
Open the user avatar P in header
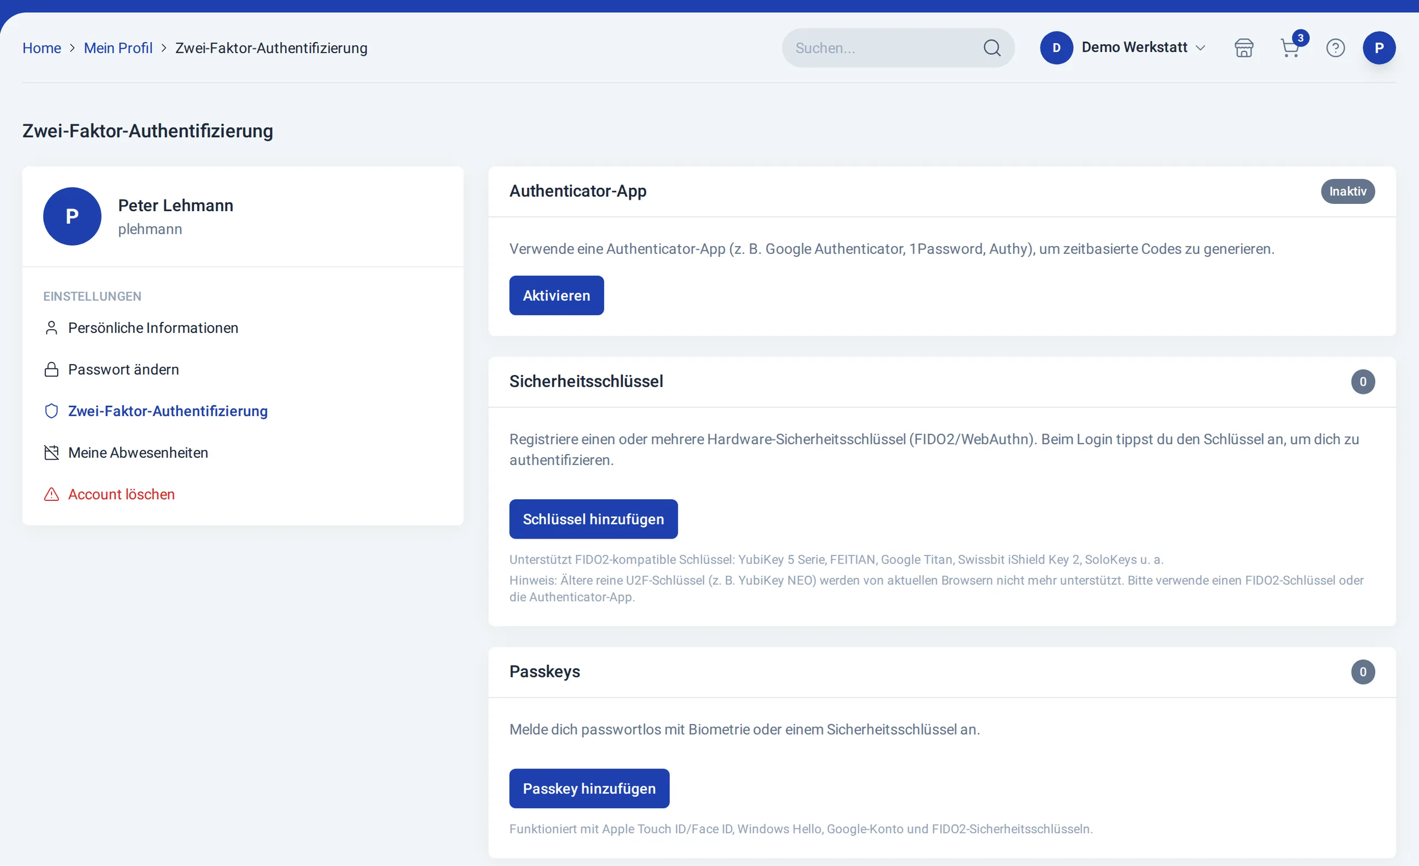pyautogui.click(x=1379, y=48)
